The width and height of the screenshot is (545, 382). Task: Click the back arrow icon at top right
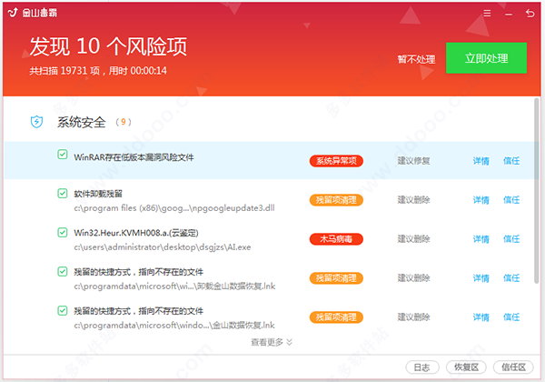(530, 14)
